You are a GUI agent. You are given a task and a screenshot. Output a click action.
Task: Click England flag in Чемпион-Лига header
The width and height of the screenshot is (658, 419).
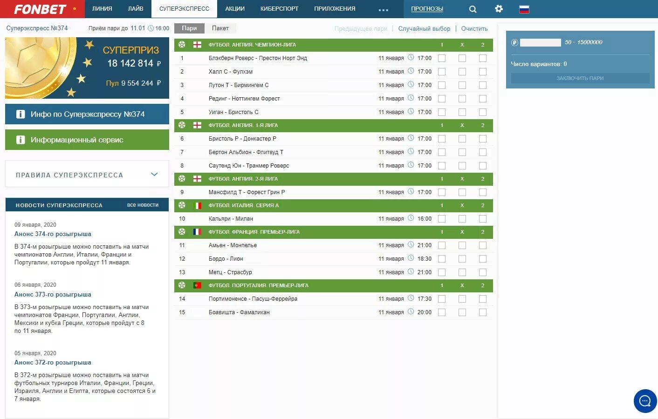(x=197, y=45)
